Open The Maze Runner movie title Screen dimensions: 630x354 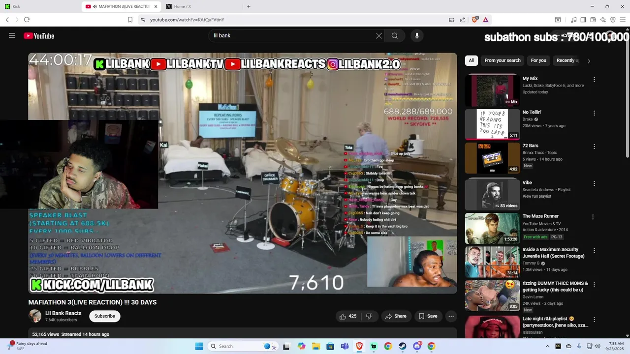(540, 216)
